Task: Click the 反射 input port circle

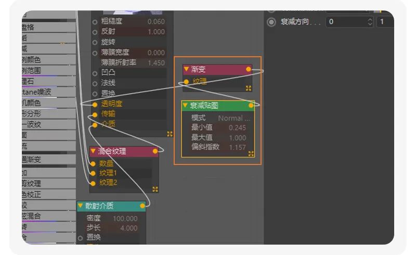Action: 95,32
